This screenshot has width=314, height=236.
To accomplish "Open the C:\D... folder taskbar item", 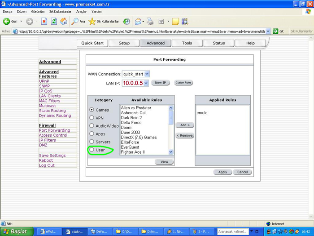I will click(125, 232).
